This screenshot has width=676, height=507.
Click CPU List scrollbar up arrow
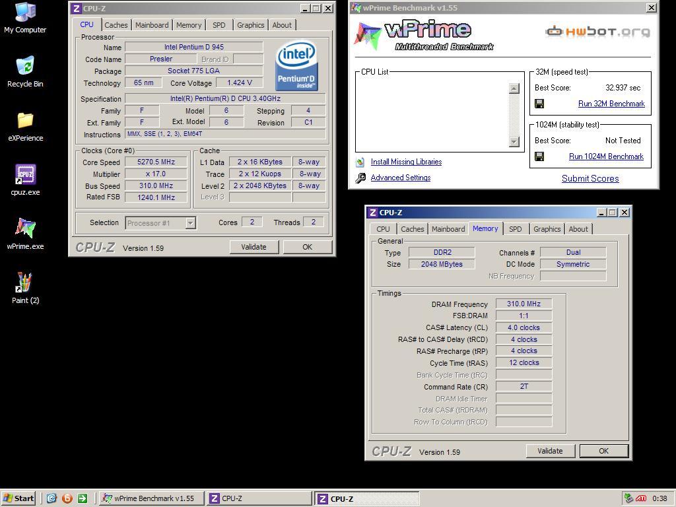click(x=514, y=88)
